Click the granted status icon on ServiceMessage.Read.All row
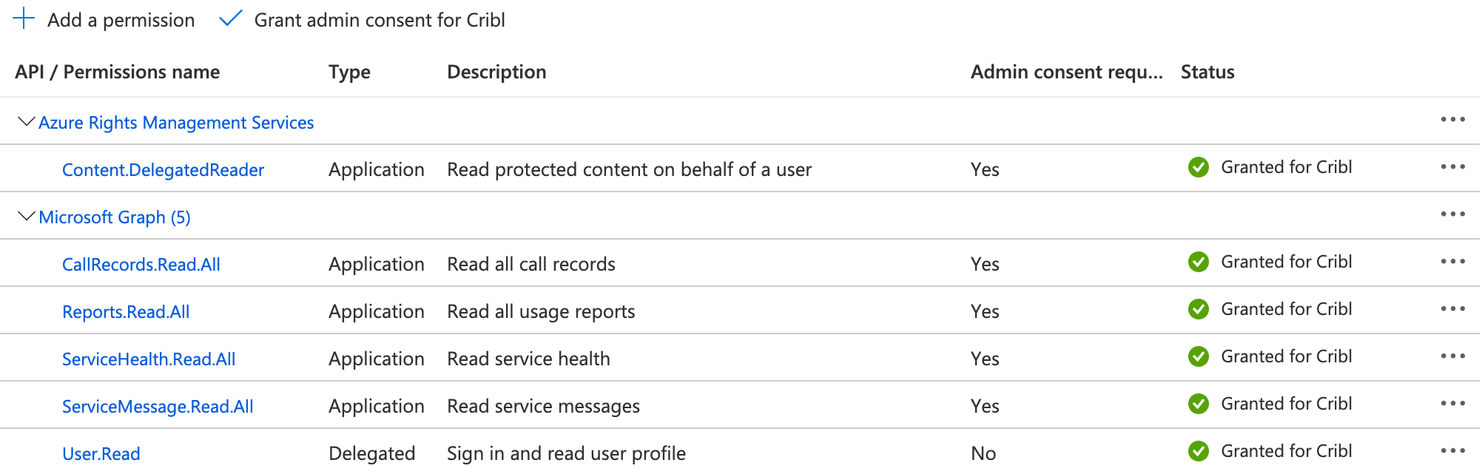 (1199, 404)
